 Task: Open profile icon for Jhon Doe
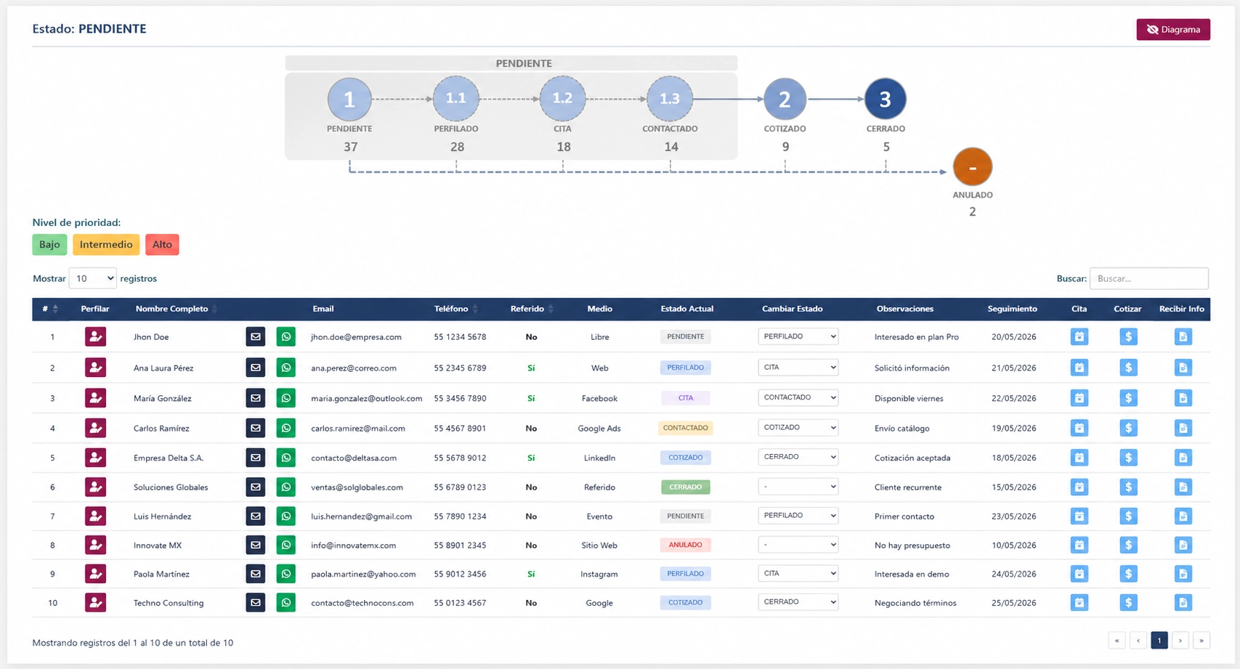pos(95,337)
